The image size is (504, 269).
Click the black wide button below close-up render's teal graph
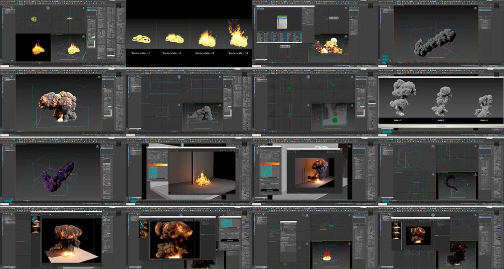tap(230, 240)
